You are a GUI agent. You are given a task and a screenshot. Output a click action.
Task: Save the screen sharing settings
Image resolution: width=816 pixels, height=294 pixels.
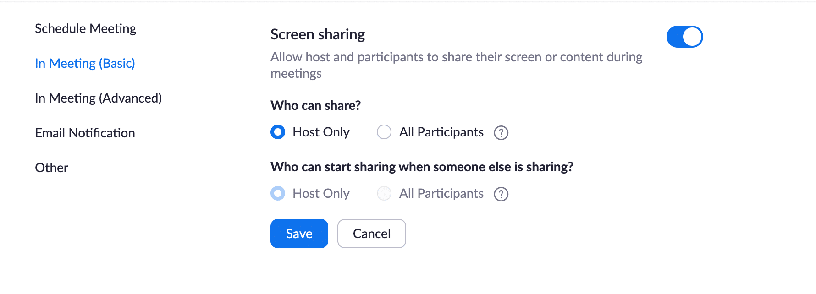(299, 234)
